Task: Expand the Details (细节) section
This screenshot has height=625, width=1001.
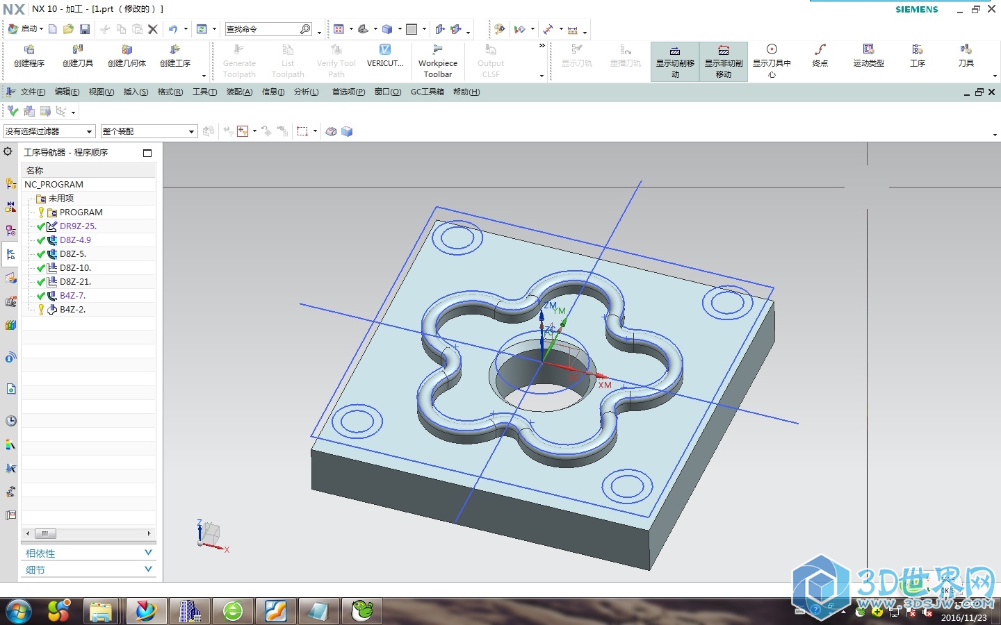Action: point(88,570)
